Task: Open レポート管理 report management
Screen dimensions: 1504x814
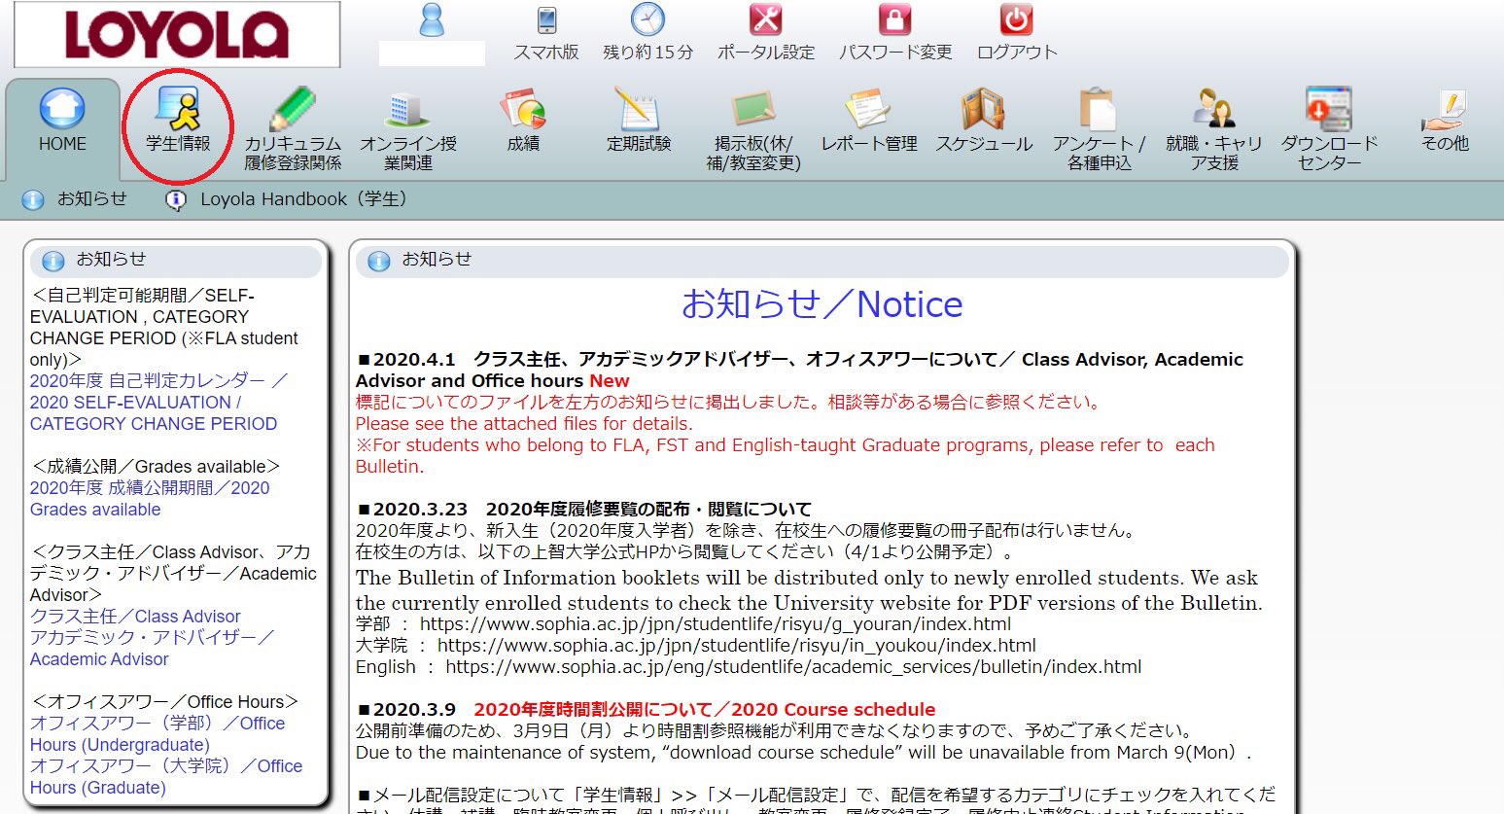Action: coord(869,122)
